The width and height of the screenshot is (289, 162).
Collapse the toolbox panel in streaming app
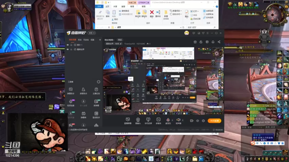click(x=99, y=82)
